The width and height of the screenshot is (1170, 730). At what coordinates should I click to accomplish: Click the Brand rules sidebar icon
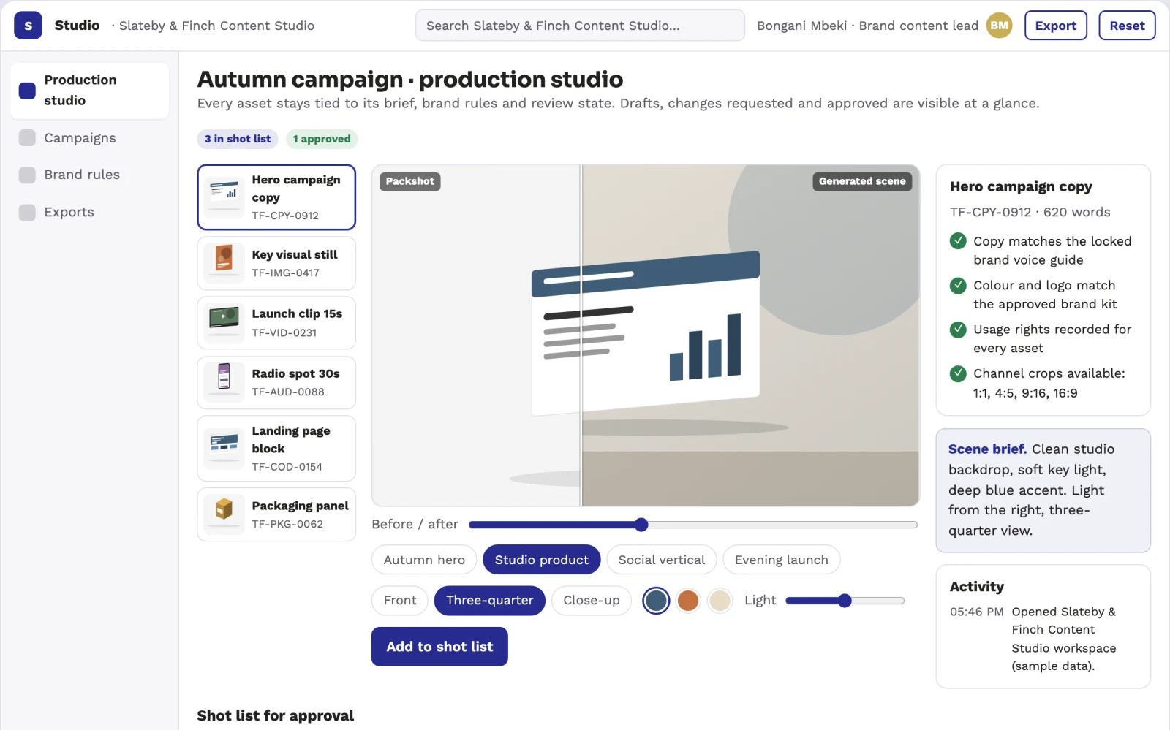pos(27,175)
